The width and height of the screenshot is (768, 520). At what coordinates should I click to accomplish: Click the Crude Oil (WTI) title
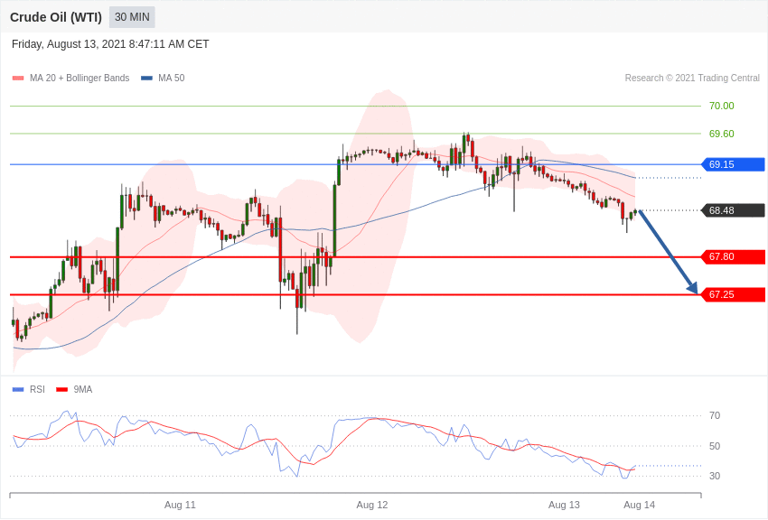tap(56, 17)
